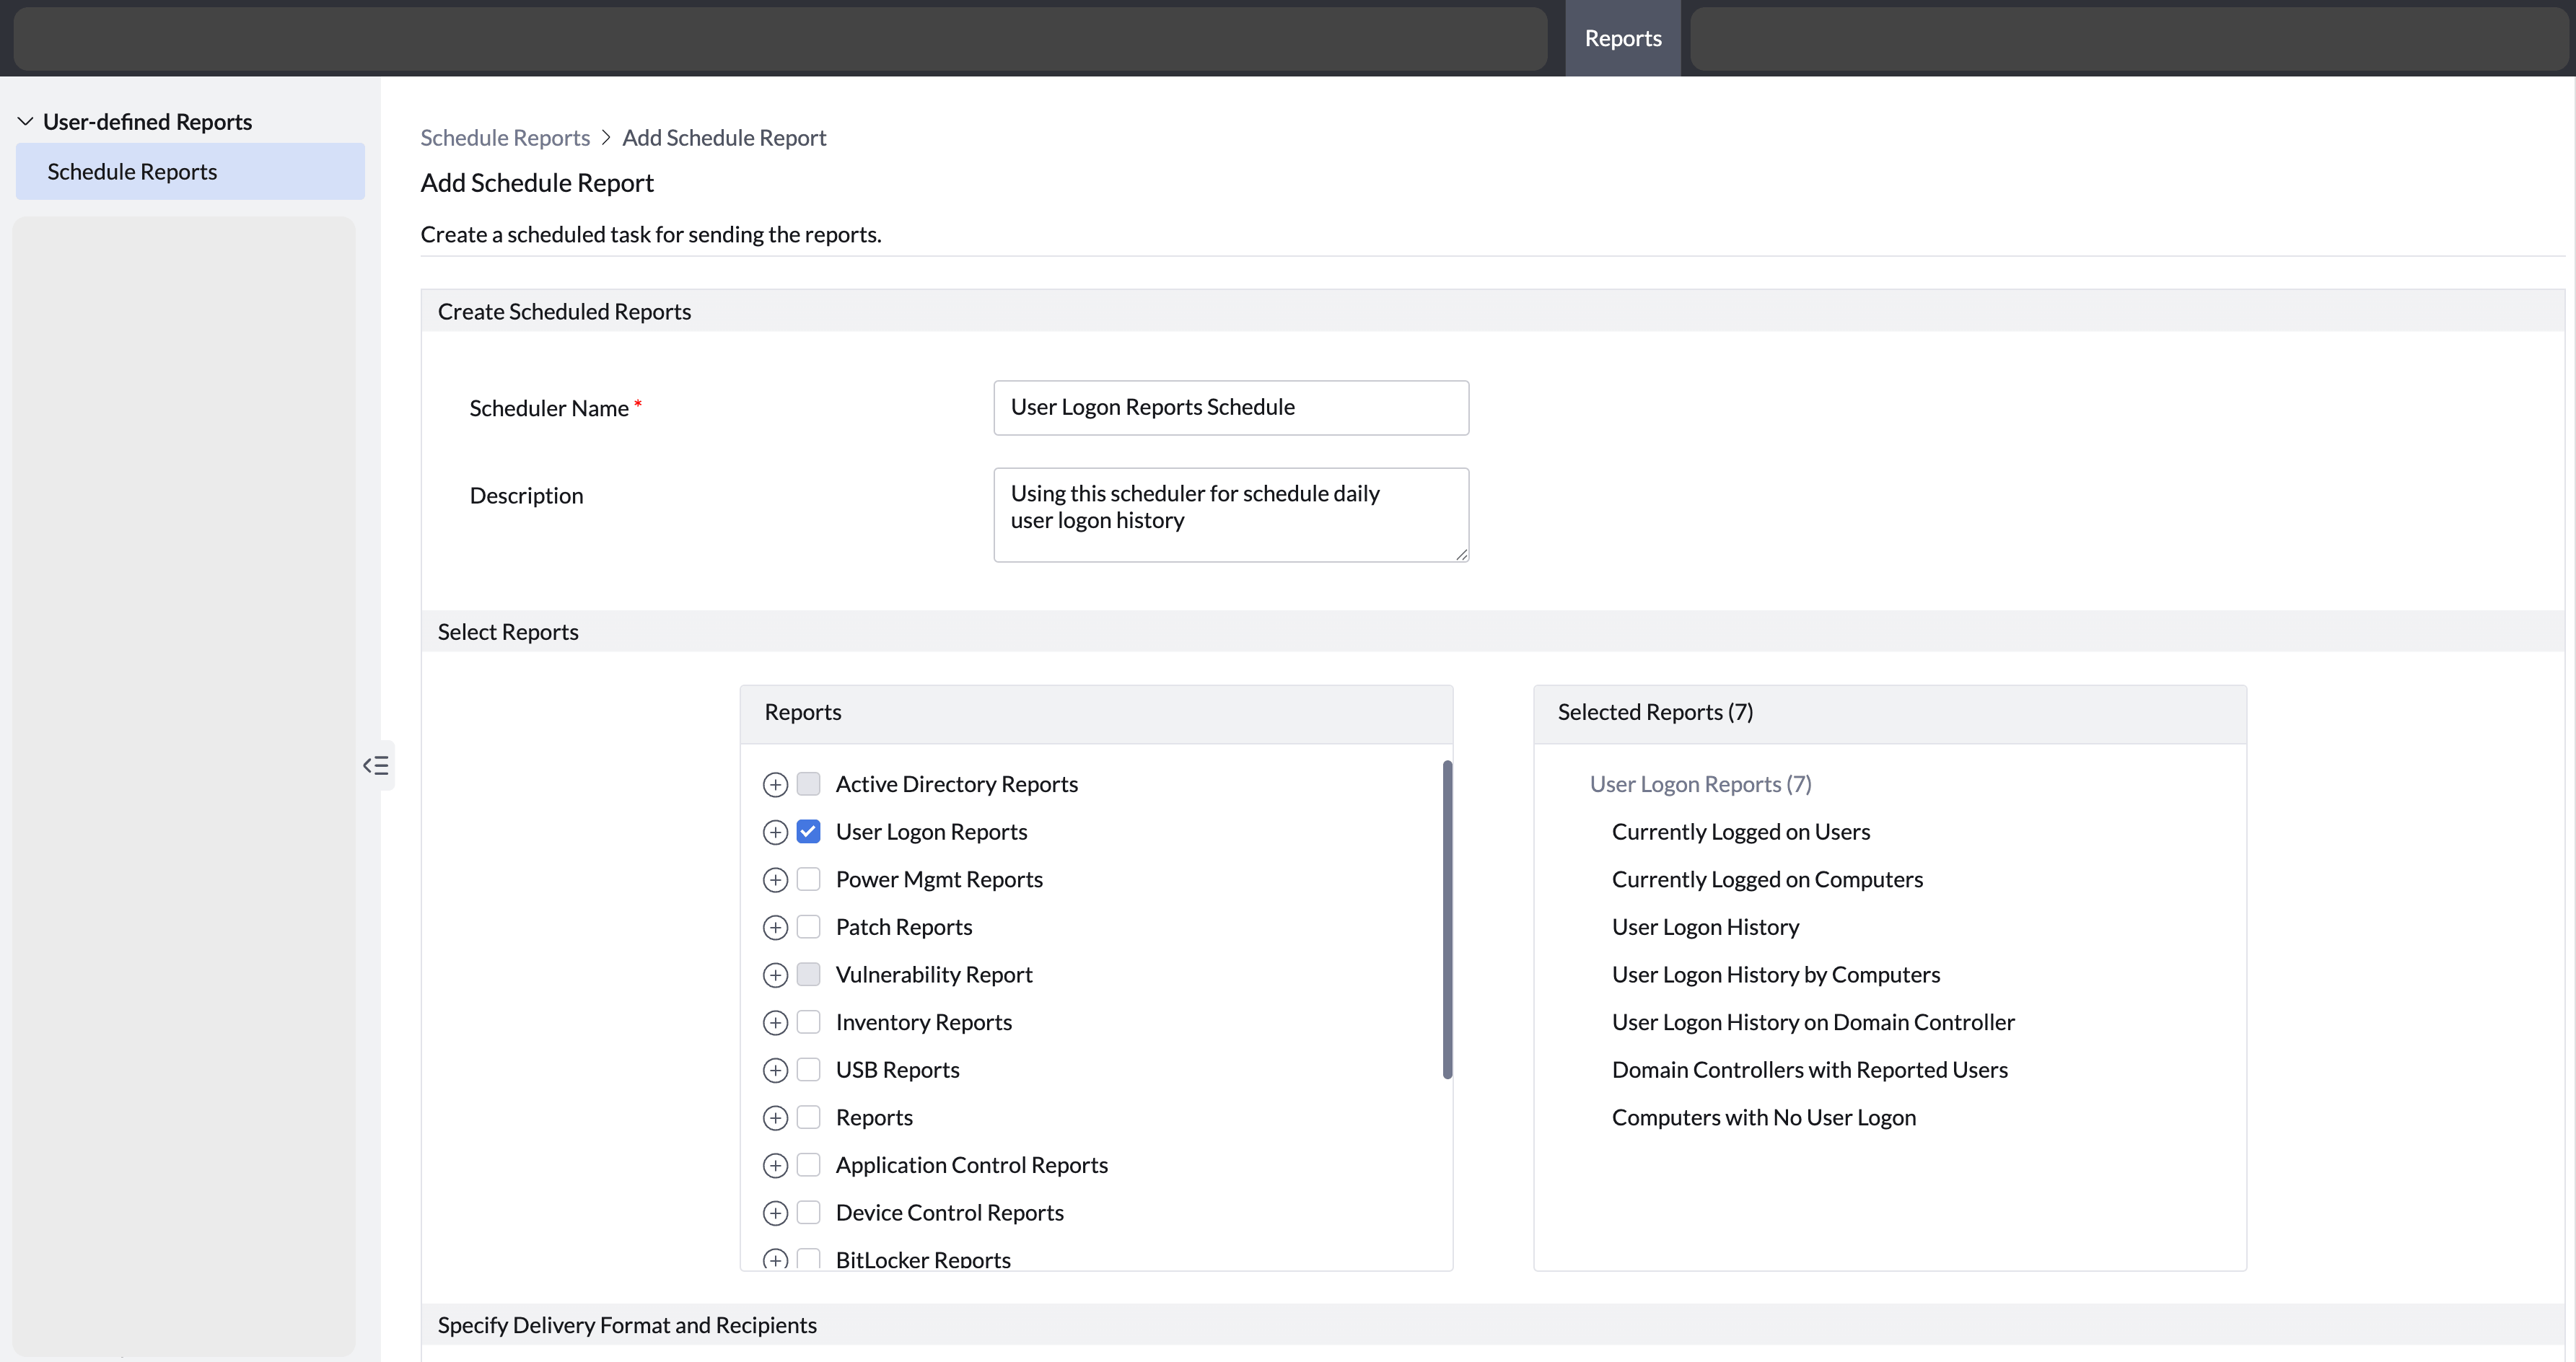
Task: Select Currently Logged on Computers entry
Action: click(x=1767, y=879)
